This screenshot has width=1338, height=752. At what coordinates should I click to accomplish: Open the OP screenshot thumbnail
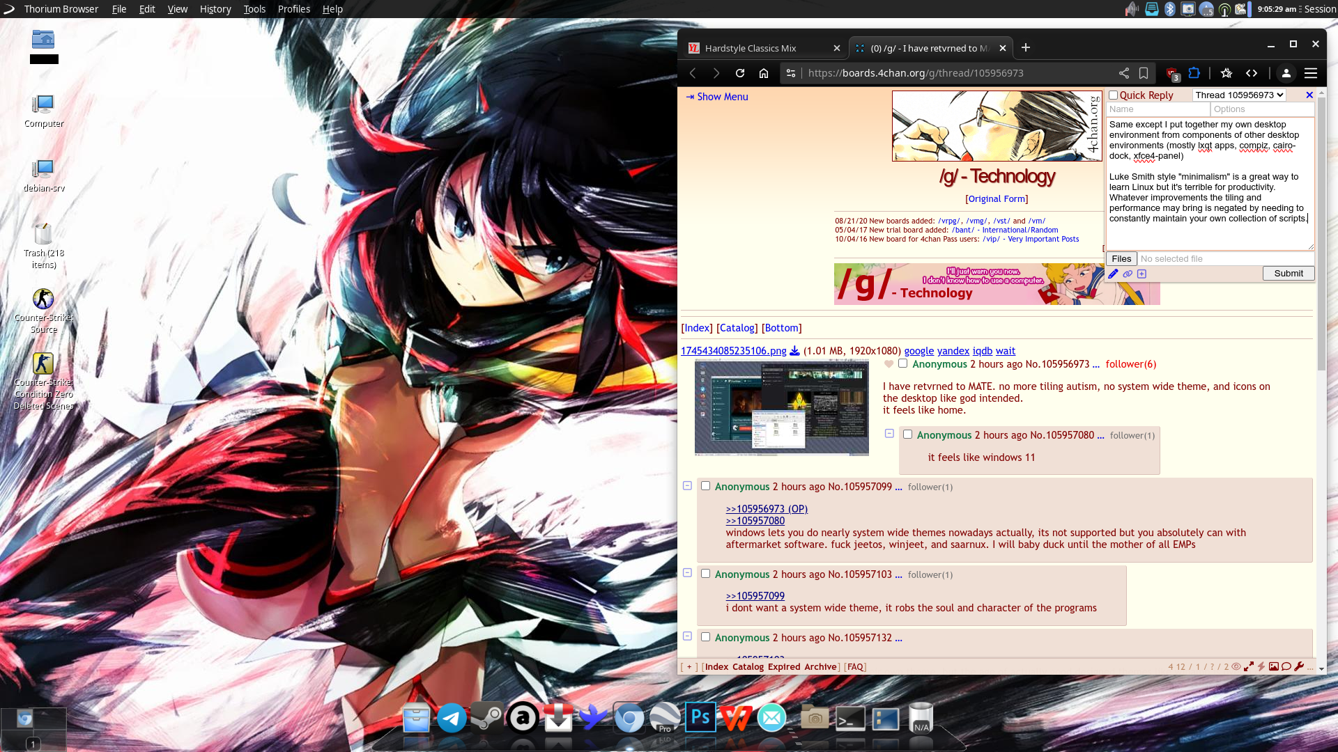coord(781,408)
